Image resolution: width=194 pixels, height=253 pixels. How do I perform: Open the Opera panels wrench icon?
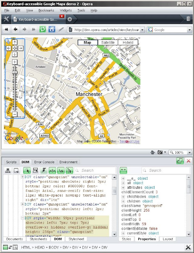[x=6, y=19]
